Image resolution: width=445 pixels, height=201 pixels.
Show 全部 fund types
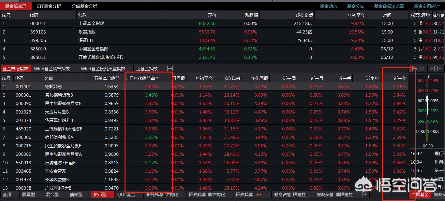[x=7, y=194]
